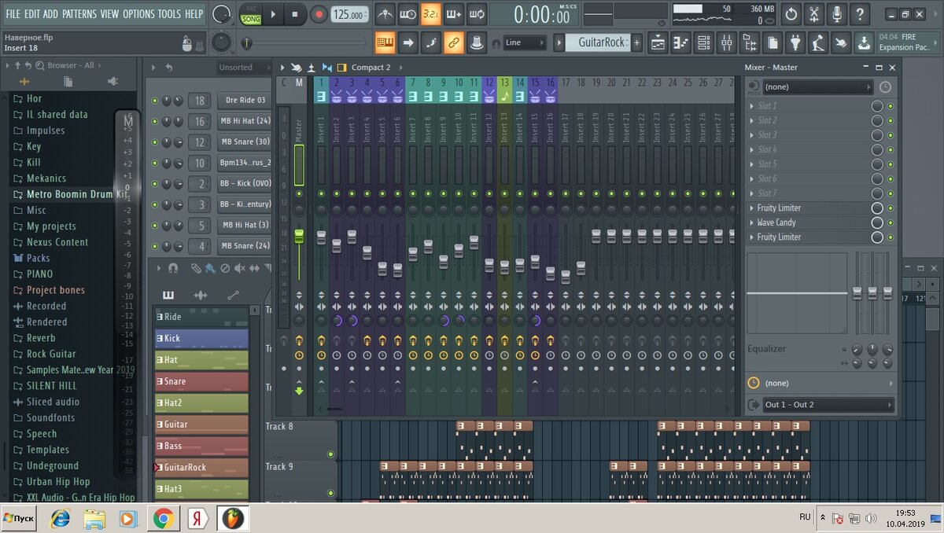Click the export/download arrow icon

[x=864, y=42]
